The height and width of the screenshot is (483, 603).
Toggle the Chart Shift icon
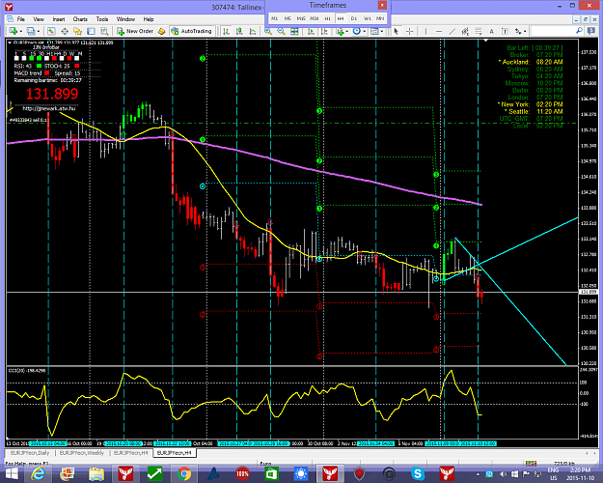click(x=324, y=31)
